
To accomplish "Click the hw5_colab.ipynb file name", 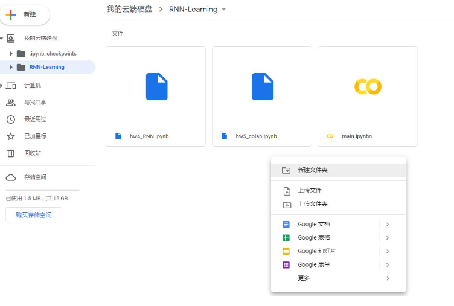I will tap(256, 136).
